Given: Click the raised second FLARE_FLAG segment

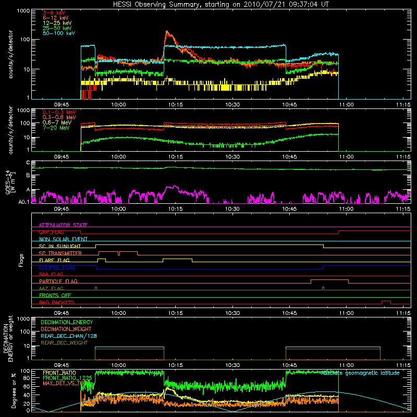Looking at the screenshot, I should (x=177, y=259).
